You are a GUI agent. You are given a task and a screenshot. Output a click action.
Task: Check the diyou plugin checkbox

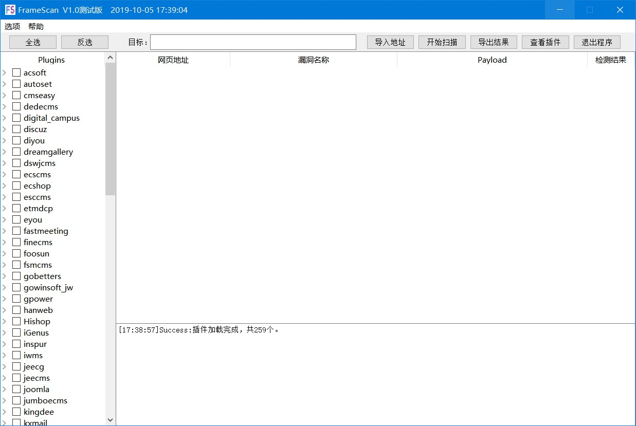pos(16,140)
